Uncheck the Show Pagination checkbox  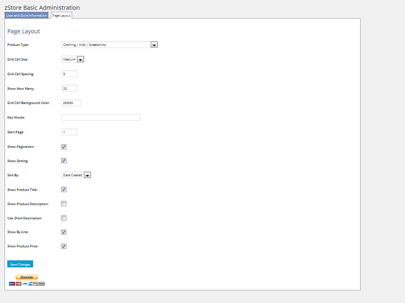tap(64, 147)
